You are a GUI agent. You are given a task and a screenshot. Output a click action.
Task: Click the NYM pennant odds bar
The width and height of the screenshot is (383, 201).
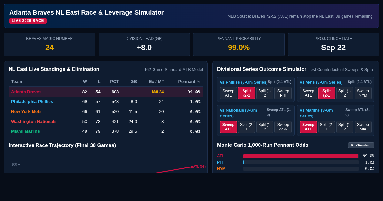pos(301,169)
